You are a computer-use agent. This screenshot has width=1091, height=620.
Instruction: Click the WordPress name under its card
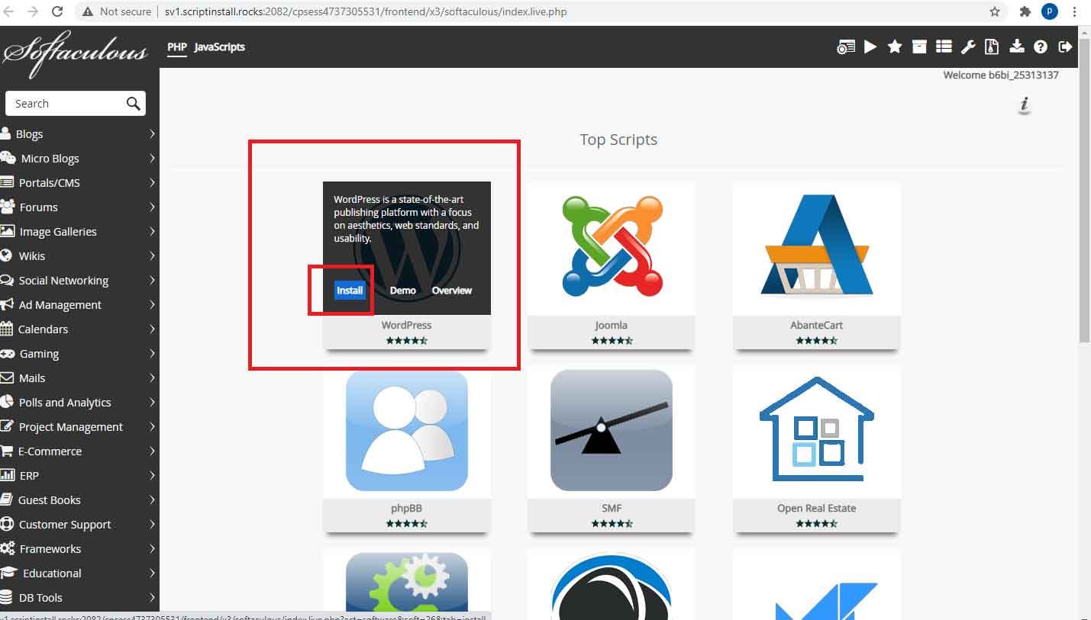pos(407,325)
